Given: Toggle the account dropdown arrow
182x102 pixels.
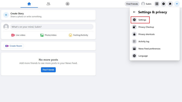Looking at the screenshot, I should tap(177, 4).
